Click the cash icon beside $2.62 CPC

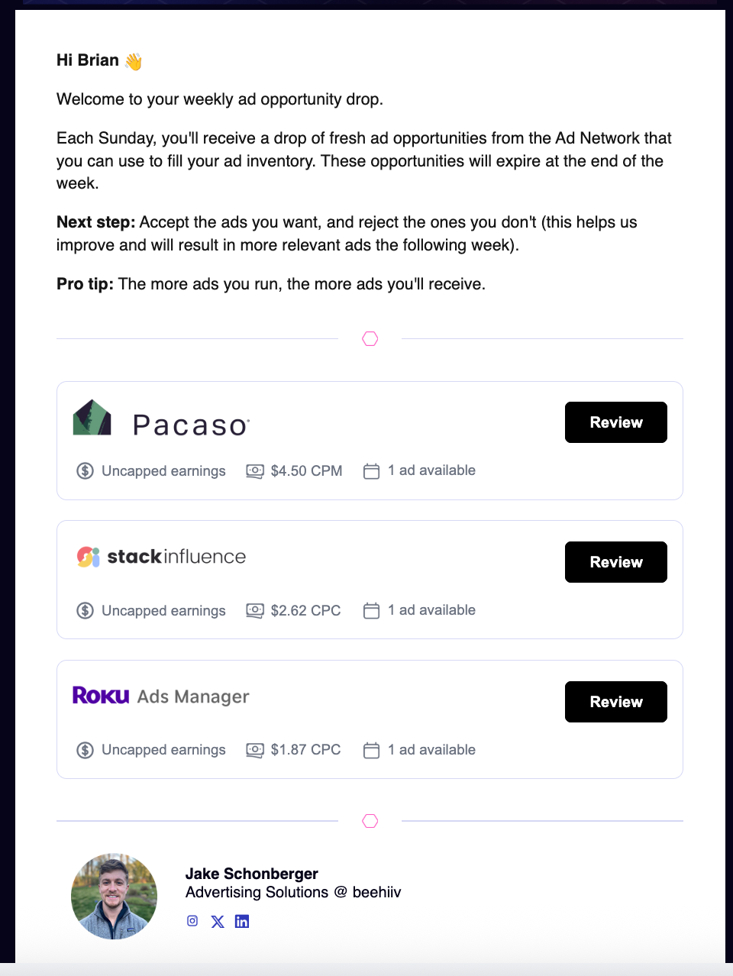(255, 611)
